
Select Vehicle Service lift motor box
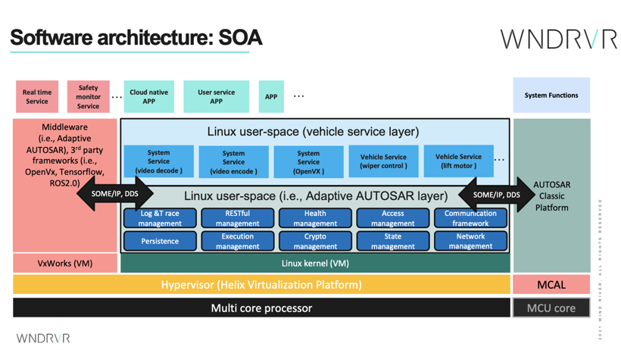point(459,161)
